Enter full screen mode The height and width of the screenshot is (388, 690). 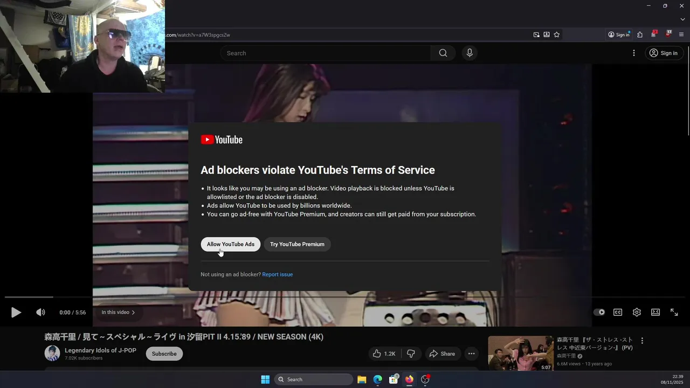[674, 312]
